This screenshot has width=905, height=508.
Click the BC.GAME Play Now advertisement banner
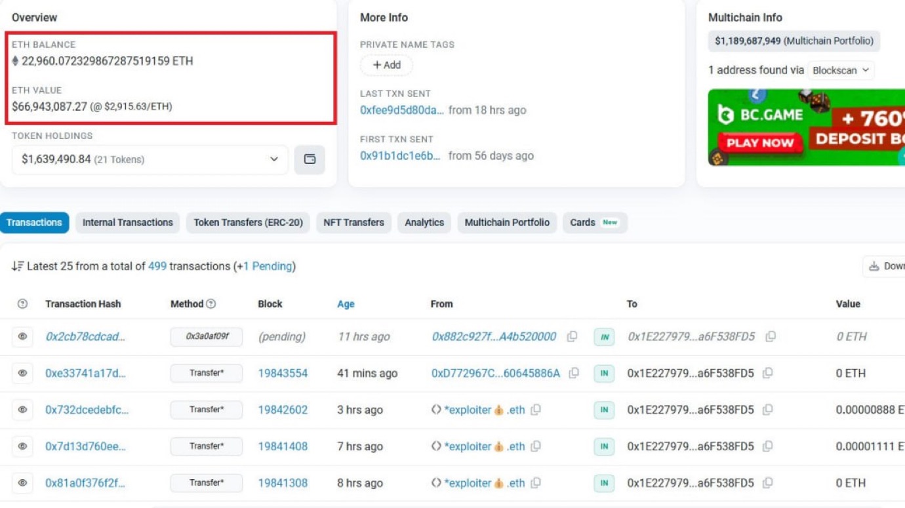click(x=806, y=127)
